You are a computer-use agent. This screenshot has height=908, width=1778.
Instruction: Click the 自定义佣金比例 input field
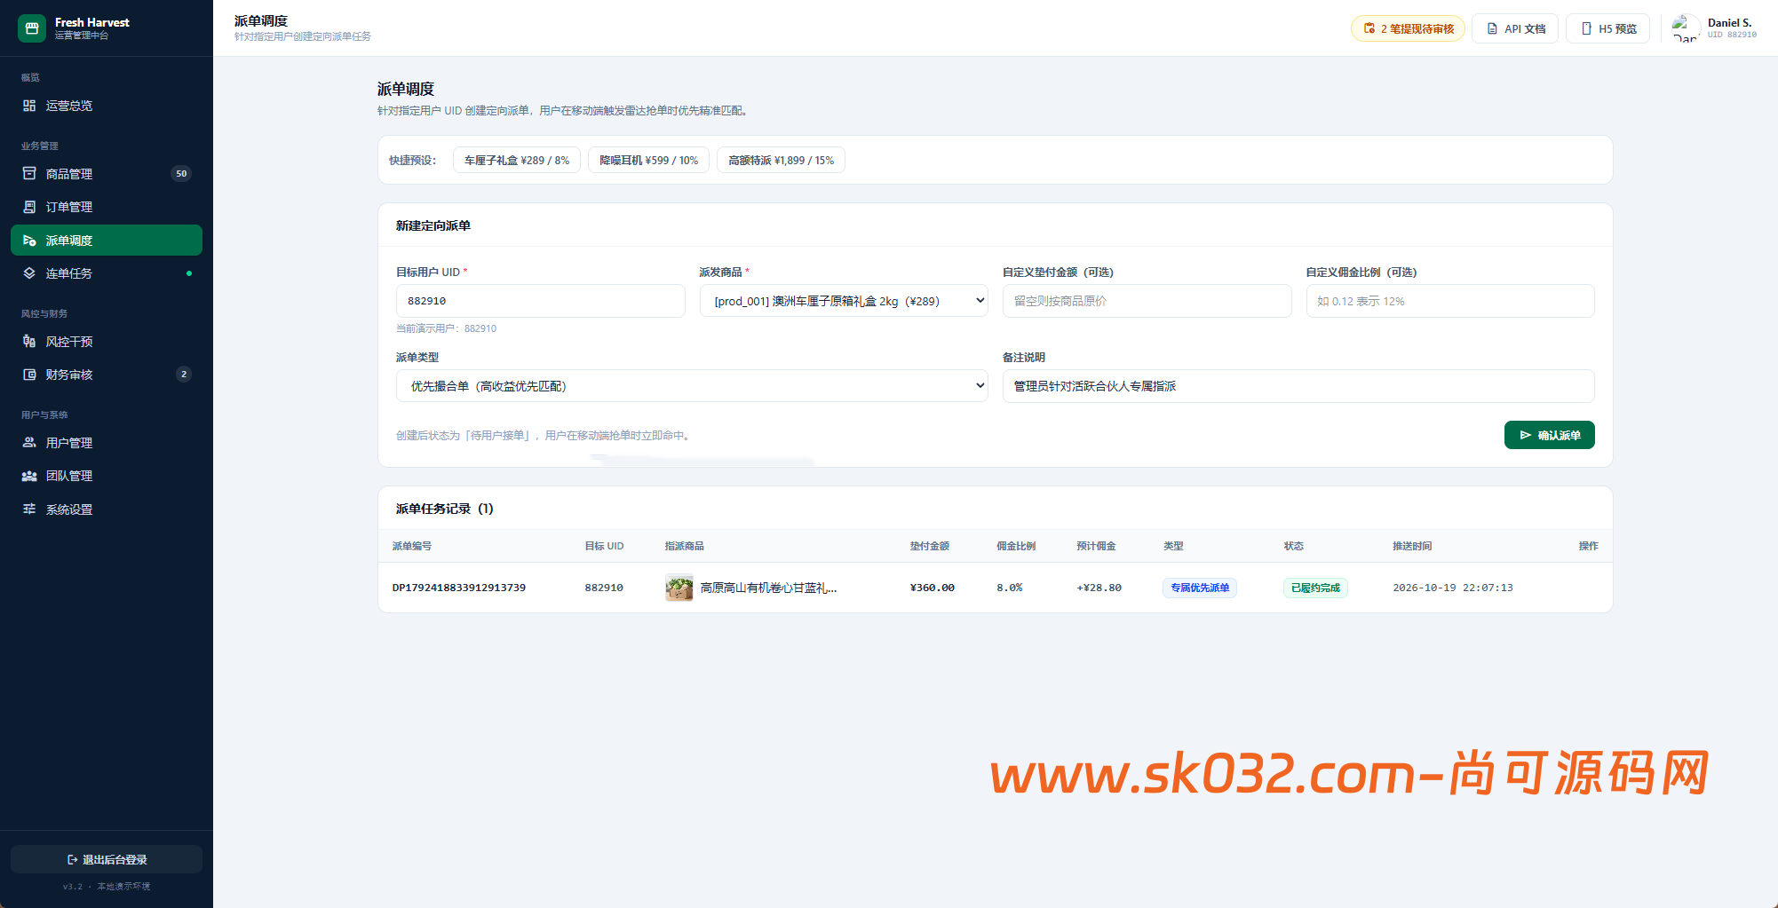1450,301
